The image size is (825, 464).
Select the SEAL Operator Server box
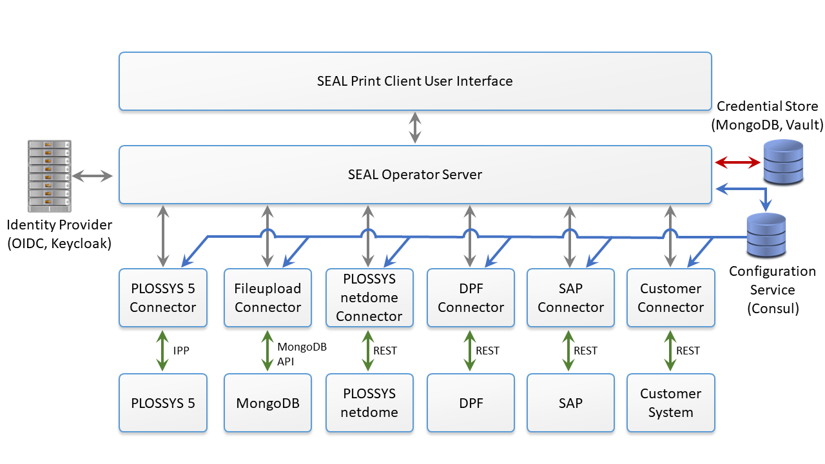(415, 175)
